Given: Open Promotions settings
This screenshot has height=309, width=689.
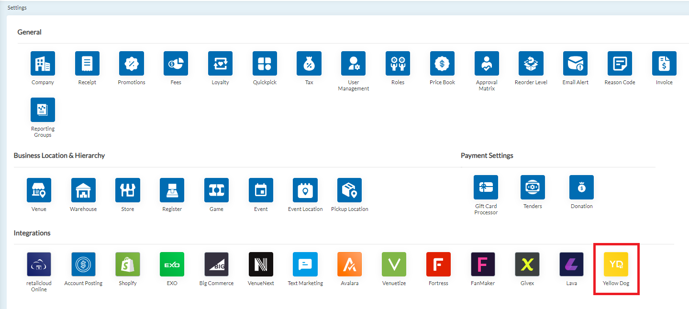Looking at the screenshot, I should click(131, 63).
